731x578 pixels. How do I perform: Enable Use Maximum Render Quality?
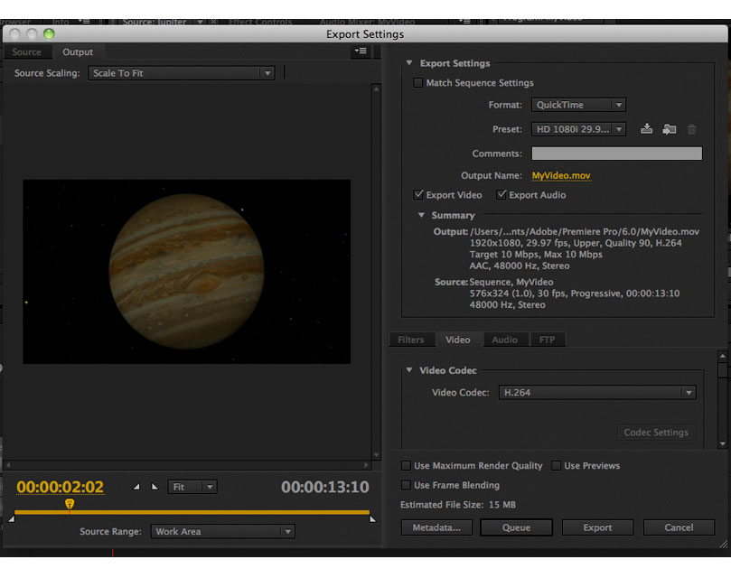pyautogui.click(x=407, y=465)
